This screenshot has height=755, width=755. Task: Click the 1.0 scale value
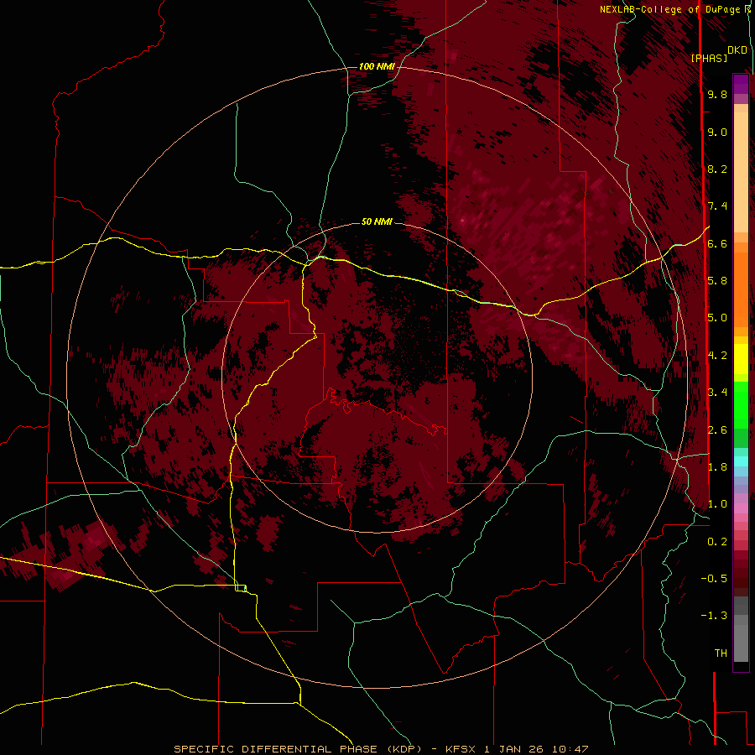pos(717,504)
